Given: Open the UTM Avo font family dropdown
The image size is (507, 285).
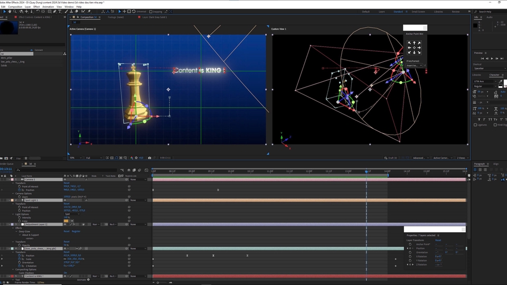Looking at the screenshot, I should [x=484, y=81].
